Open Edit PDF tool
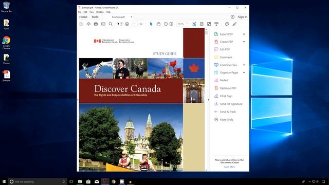The image size is (329, 185). 225,49
